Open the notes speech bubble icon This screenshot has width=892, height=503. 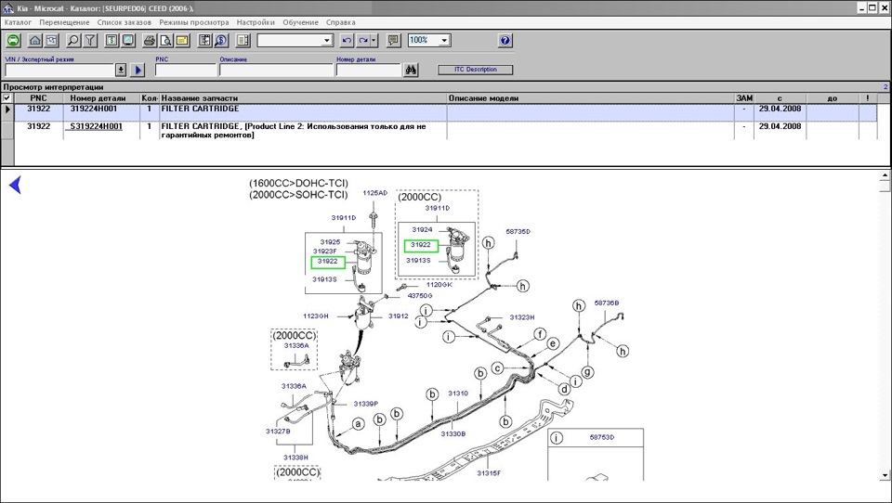[x=393, y=40]
